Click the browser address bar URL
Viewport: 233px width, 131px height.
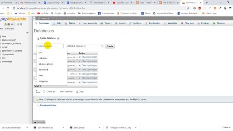(51, 8)
